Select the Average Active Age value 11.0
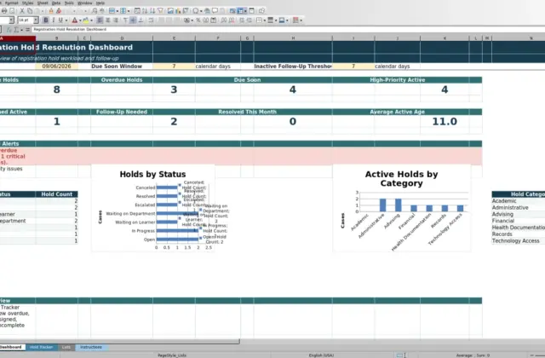545x358 pixels. coord(445,121)
